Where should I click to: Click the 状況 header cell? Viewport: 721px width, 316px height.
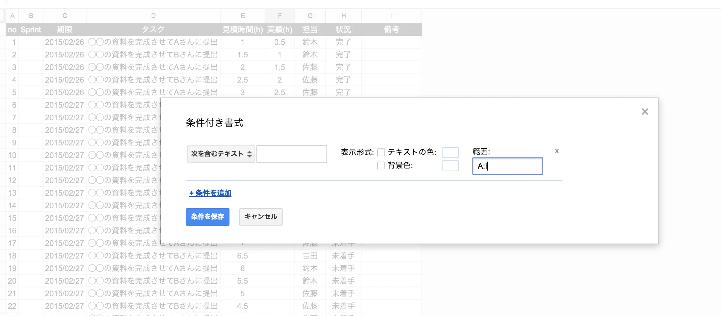343,29
